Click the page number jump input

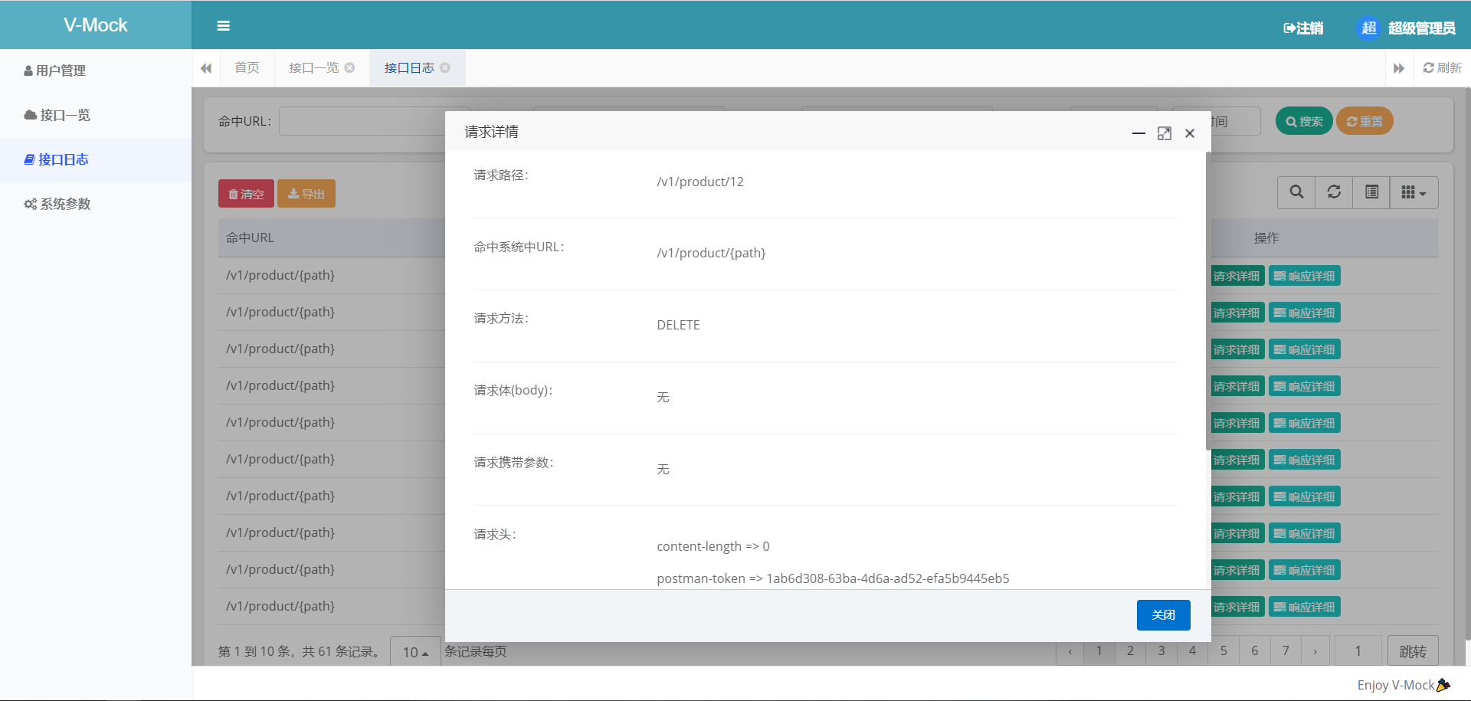(1358, 650)
